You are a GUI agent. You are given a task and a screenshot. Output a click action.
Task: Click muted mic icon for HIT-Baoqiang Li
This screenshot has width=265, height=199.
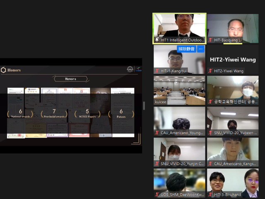coord(210,40)
